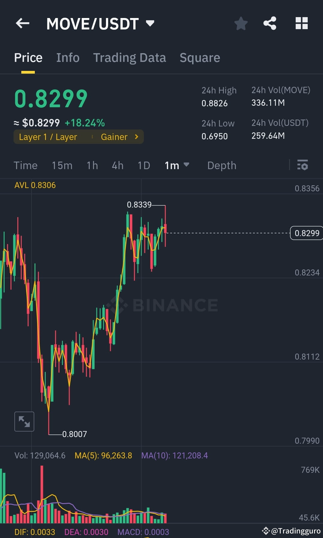The width and height of the screenshot is (323, 538).
Task: Favorite MOVE/USDT using the star icon
Action: (241, 23)
